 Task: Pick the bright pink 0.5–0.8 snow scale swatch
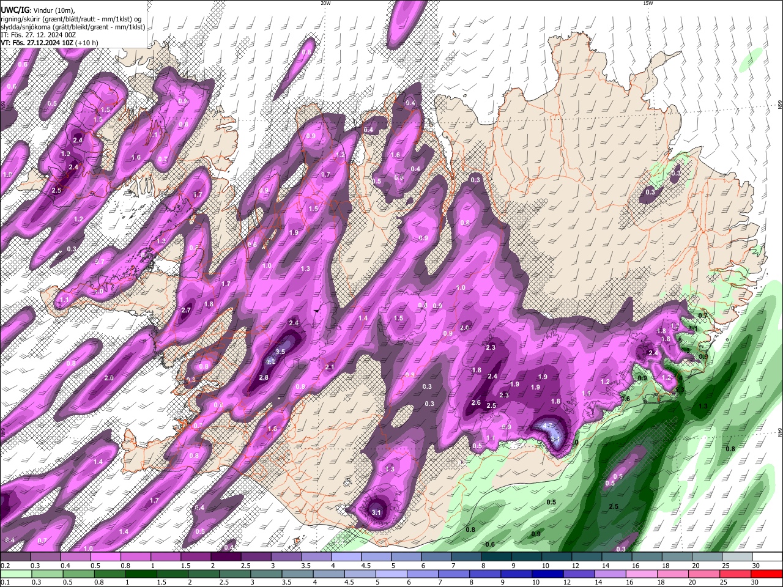coord(105,556)
